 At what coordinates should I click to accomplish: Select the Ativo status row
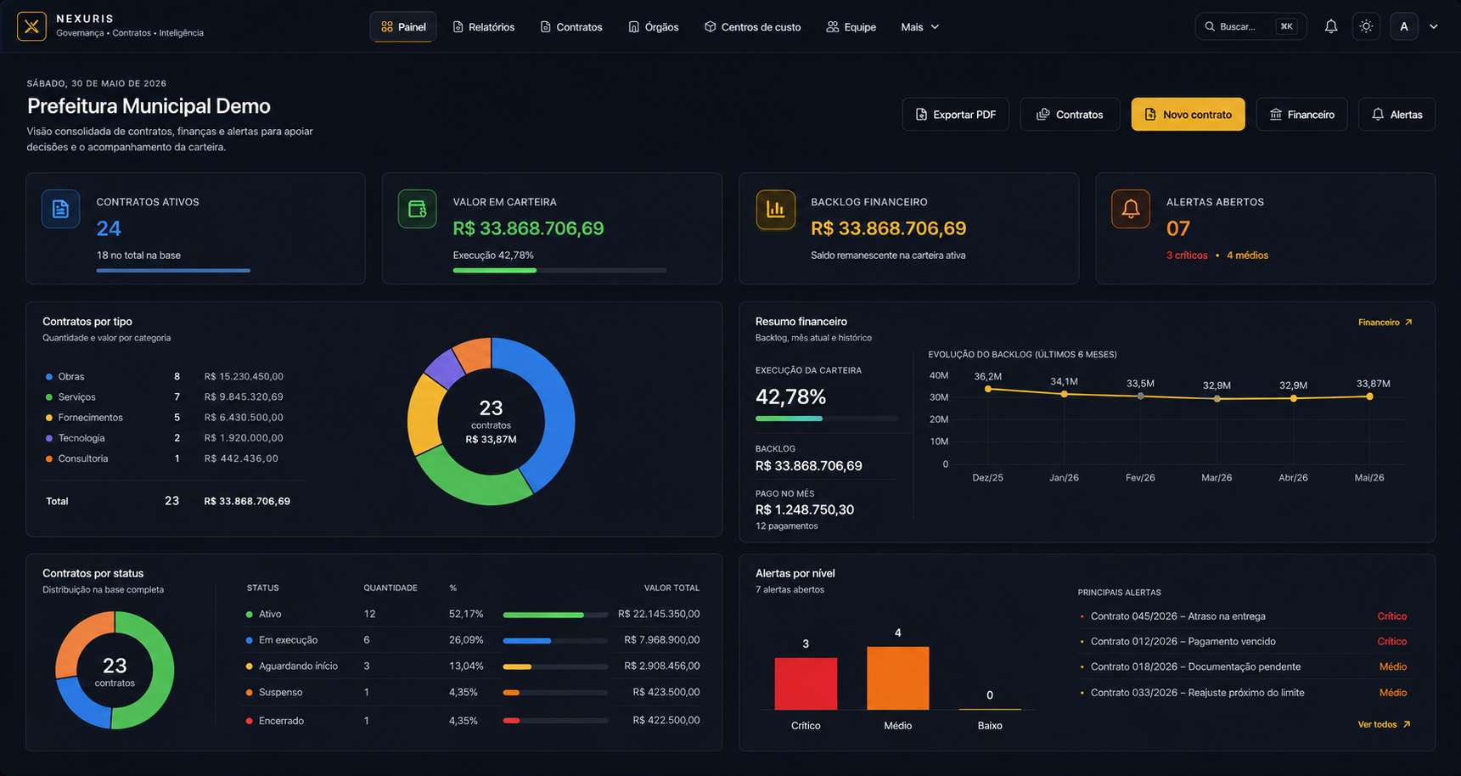(x=472, y=614)
